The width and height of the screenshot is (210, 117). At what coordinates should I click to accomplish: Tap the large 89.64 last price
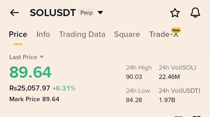[x=30, y=72]
